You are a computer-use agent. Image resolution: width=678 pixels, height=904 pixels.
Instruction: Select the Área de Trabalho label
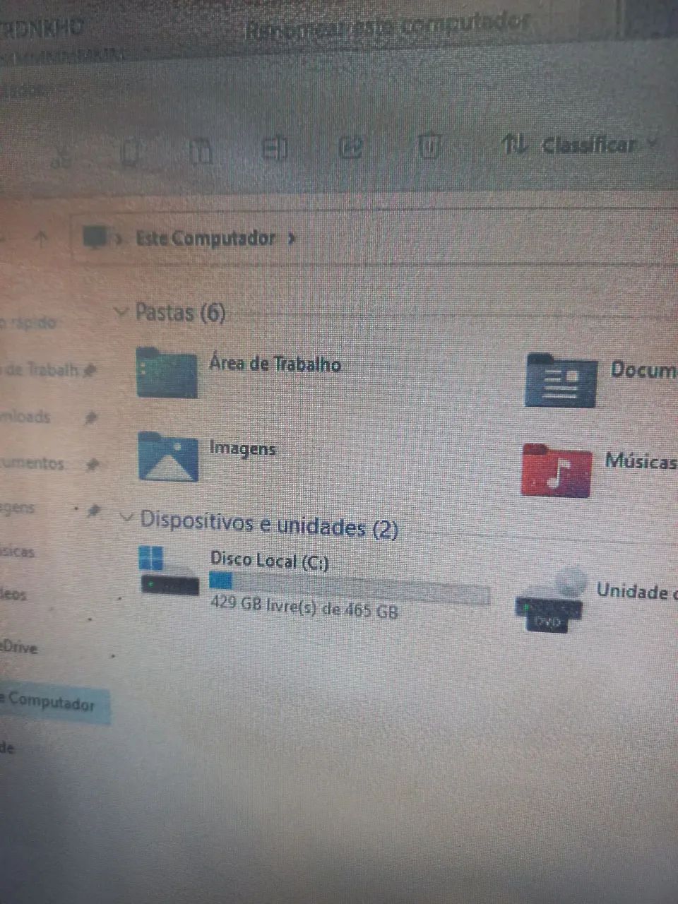tap(275, 364)
